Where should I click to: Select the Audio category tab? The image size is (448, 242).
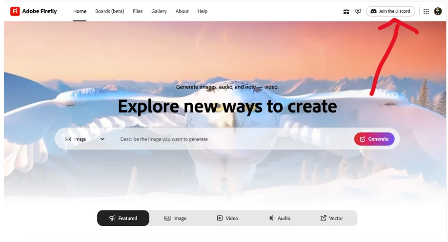point(280,218)
